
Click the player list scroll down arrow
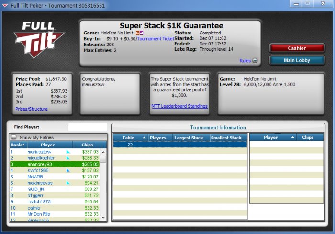[103, 218]
